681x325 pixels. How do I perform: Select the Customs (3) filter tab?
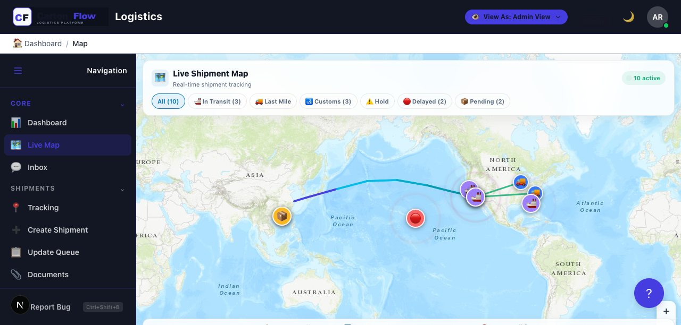pyautogui.click(x=328, y=101)
